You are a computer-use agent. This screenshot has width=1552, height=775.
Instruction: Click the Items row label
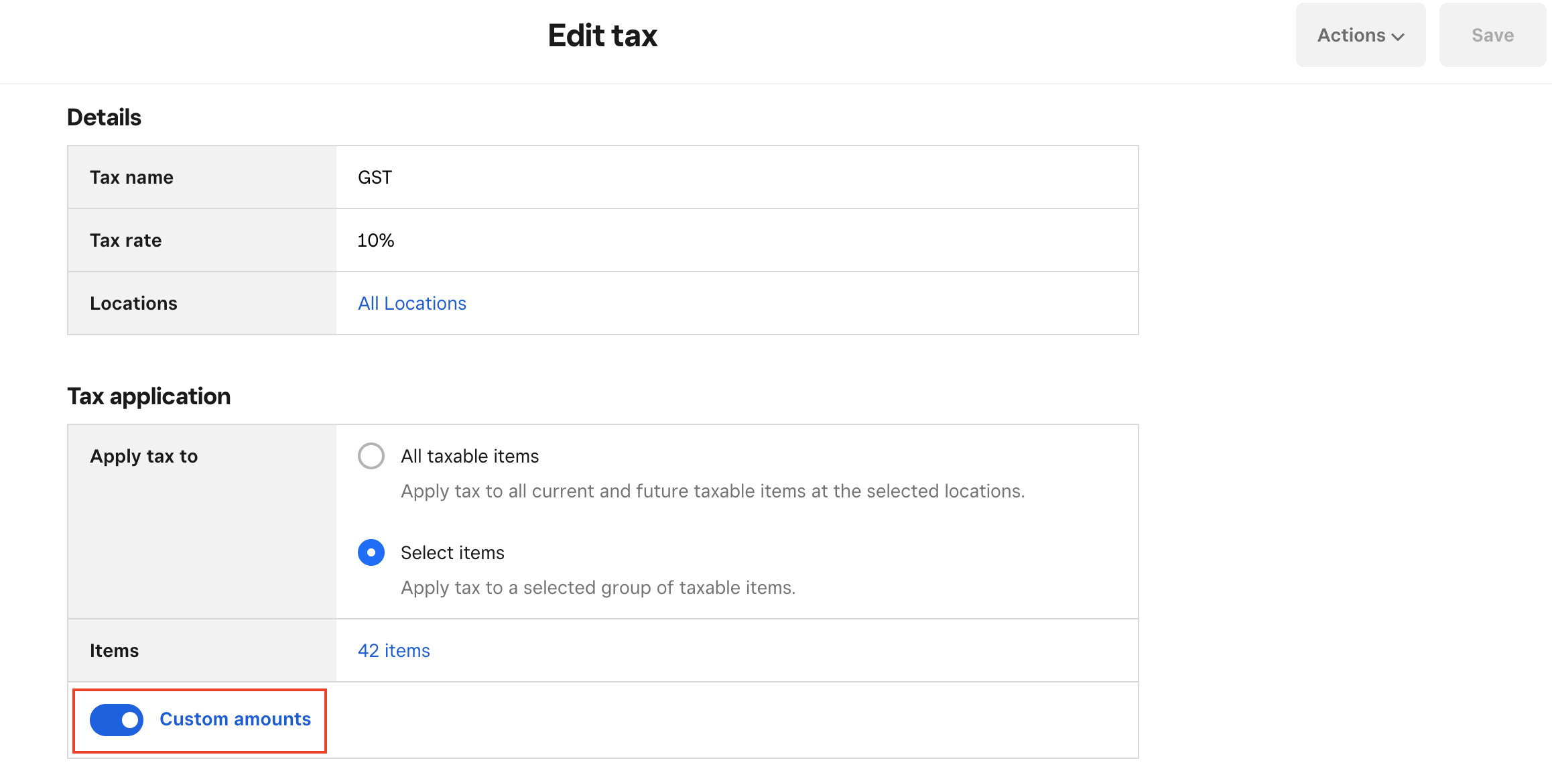tap(114, 651)
